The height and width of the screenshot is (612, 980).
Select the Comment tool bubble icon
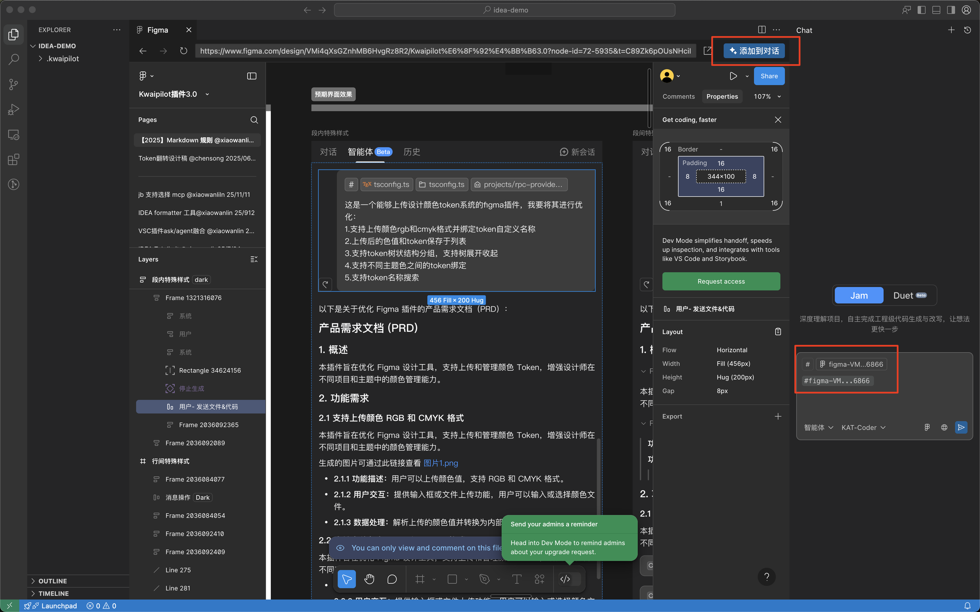coord(392,579)
